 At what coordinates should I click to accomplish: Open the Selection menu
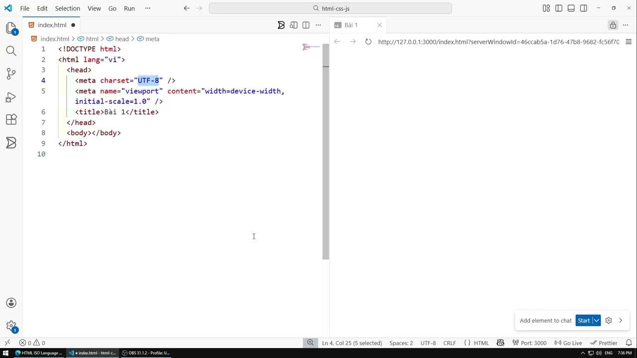[x=68, y=8]
